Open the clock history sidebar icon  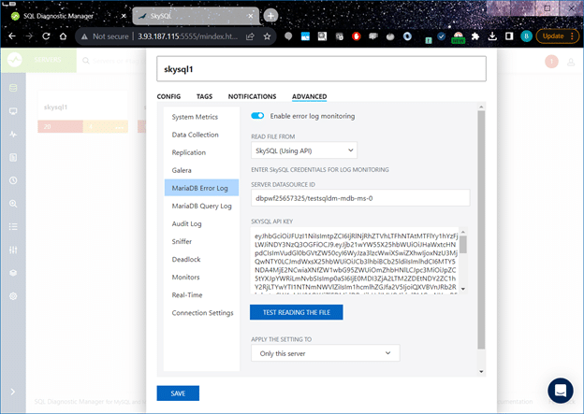point(13,180)
